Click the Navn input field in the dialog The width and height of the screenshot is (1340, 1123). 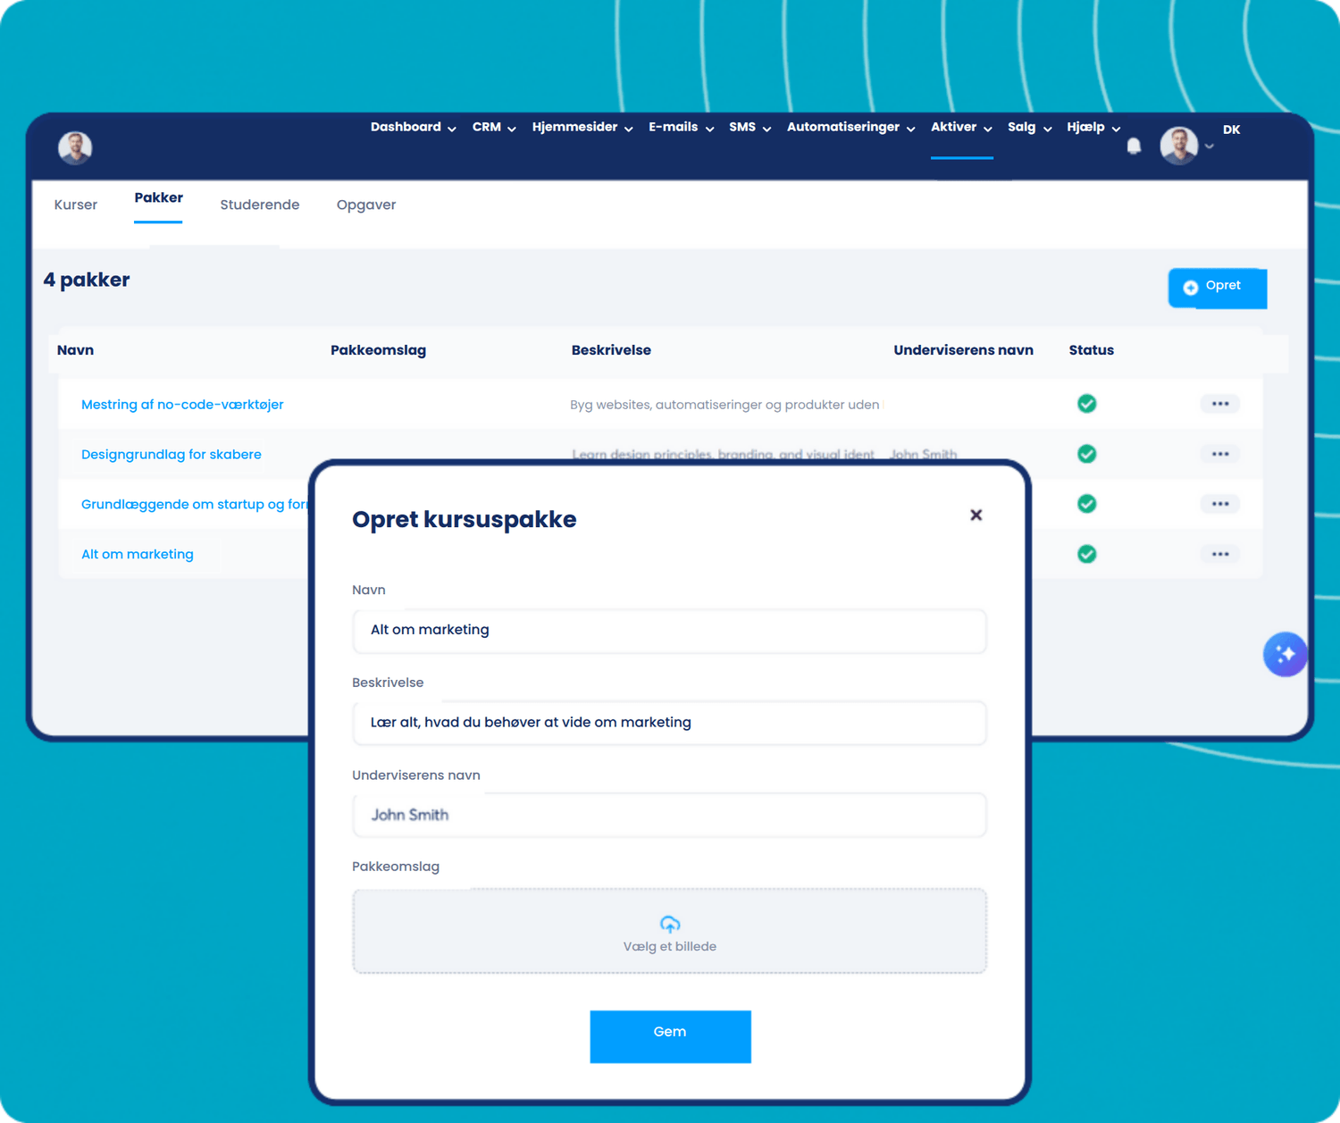pos(670,631)
